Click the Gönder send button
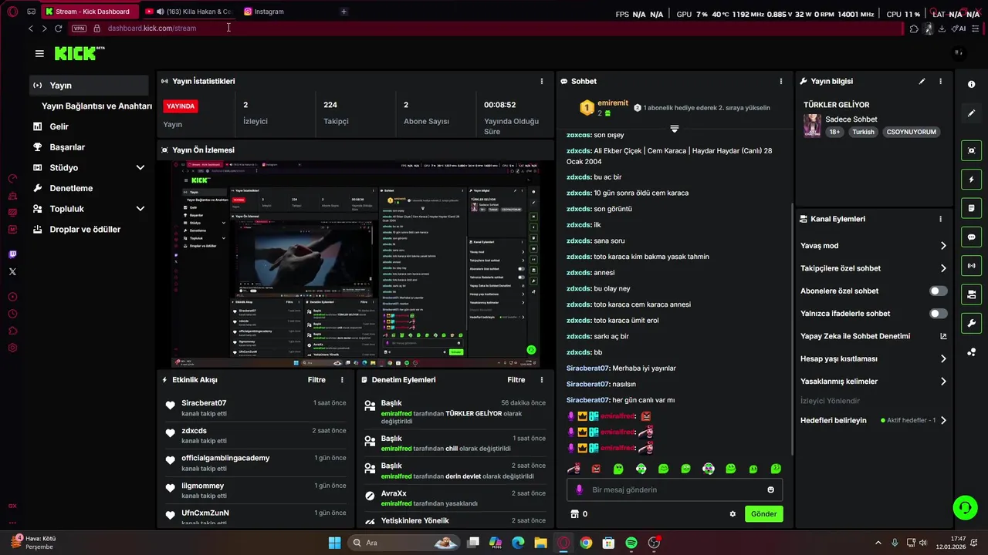 [x=763, y=514]
